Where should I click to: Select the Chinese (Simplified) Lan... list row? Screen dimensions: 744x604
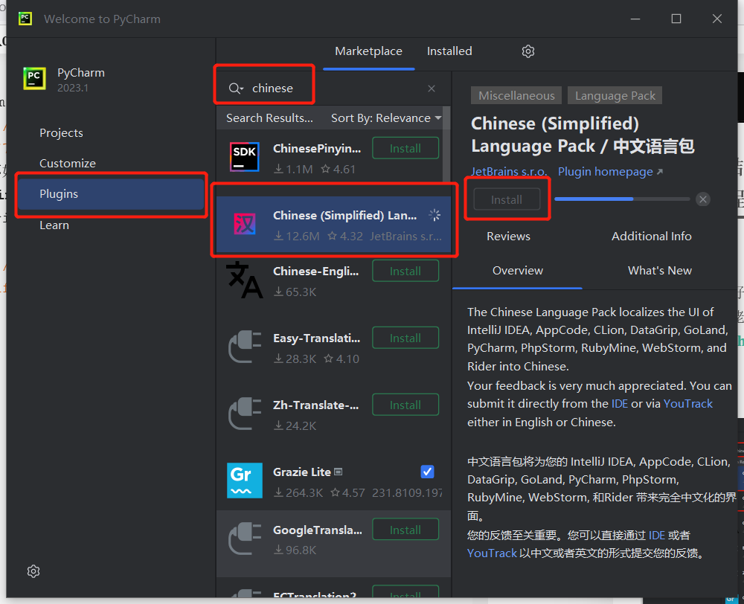334,225
